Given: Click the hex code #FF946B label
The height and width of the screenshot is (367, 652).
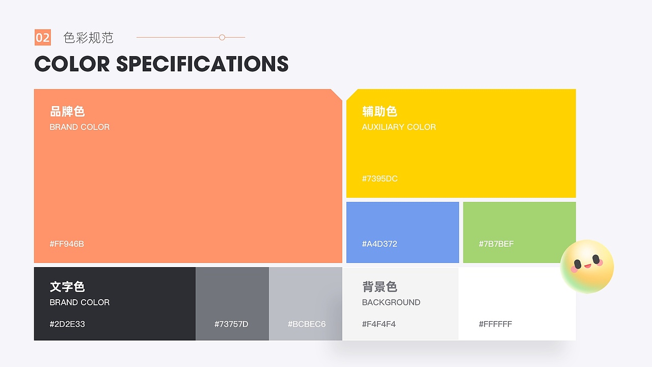Looking at the screenshot, I should pyautogui.click(x=66, y=244).
